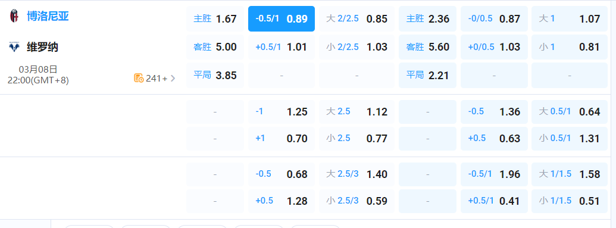Expand the 241+ markets chevron arrow
Viewport: 616px width, 228px height.
point(173,78)
